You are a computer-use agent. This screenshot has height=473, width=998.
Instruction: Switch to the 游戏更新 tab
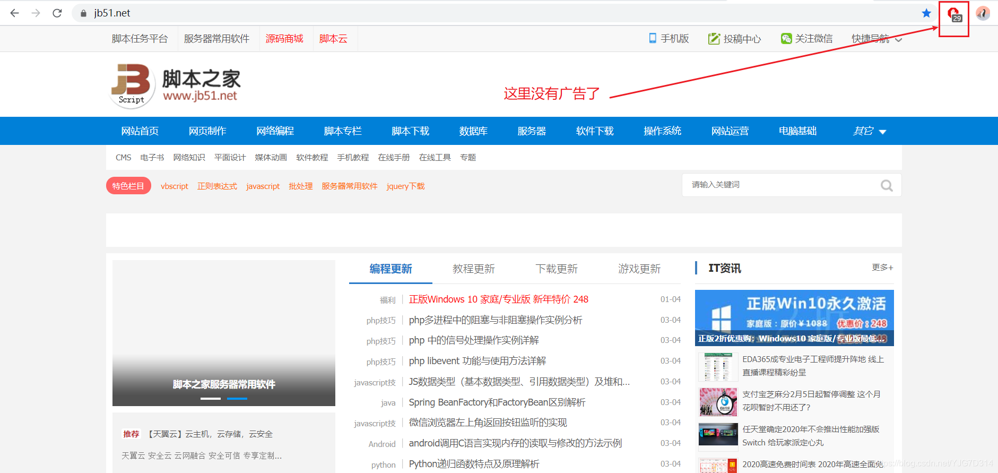(x=639, y=269)
